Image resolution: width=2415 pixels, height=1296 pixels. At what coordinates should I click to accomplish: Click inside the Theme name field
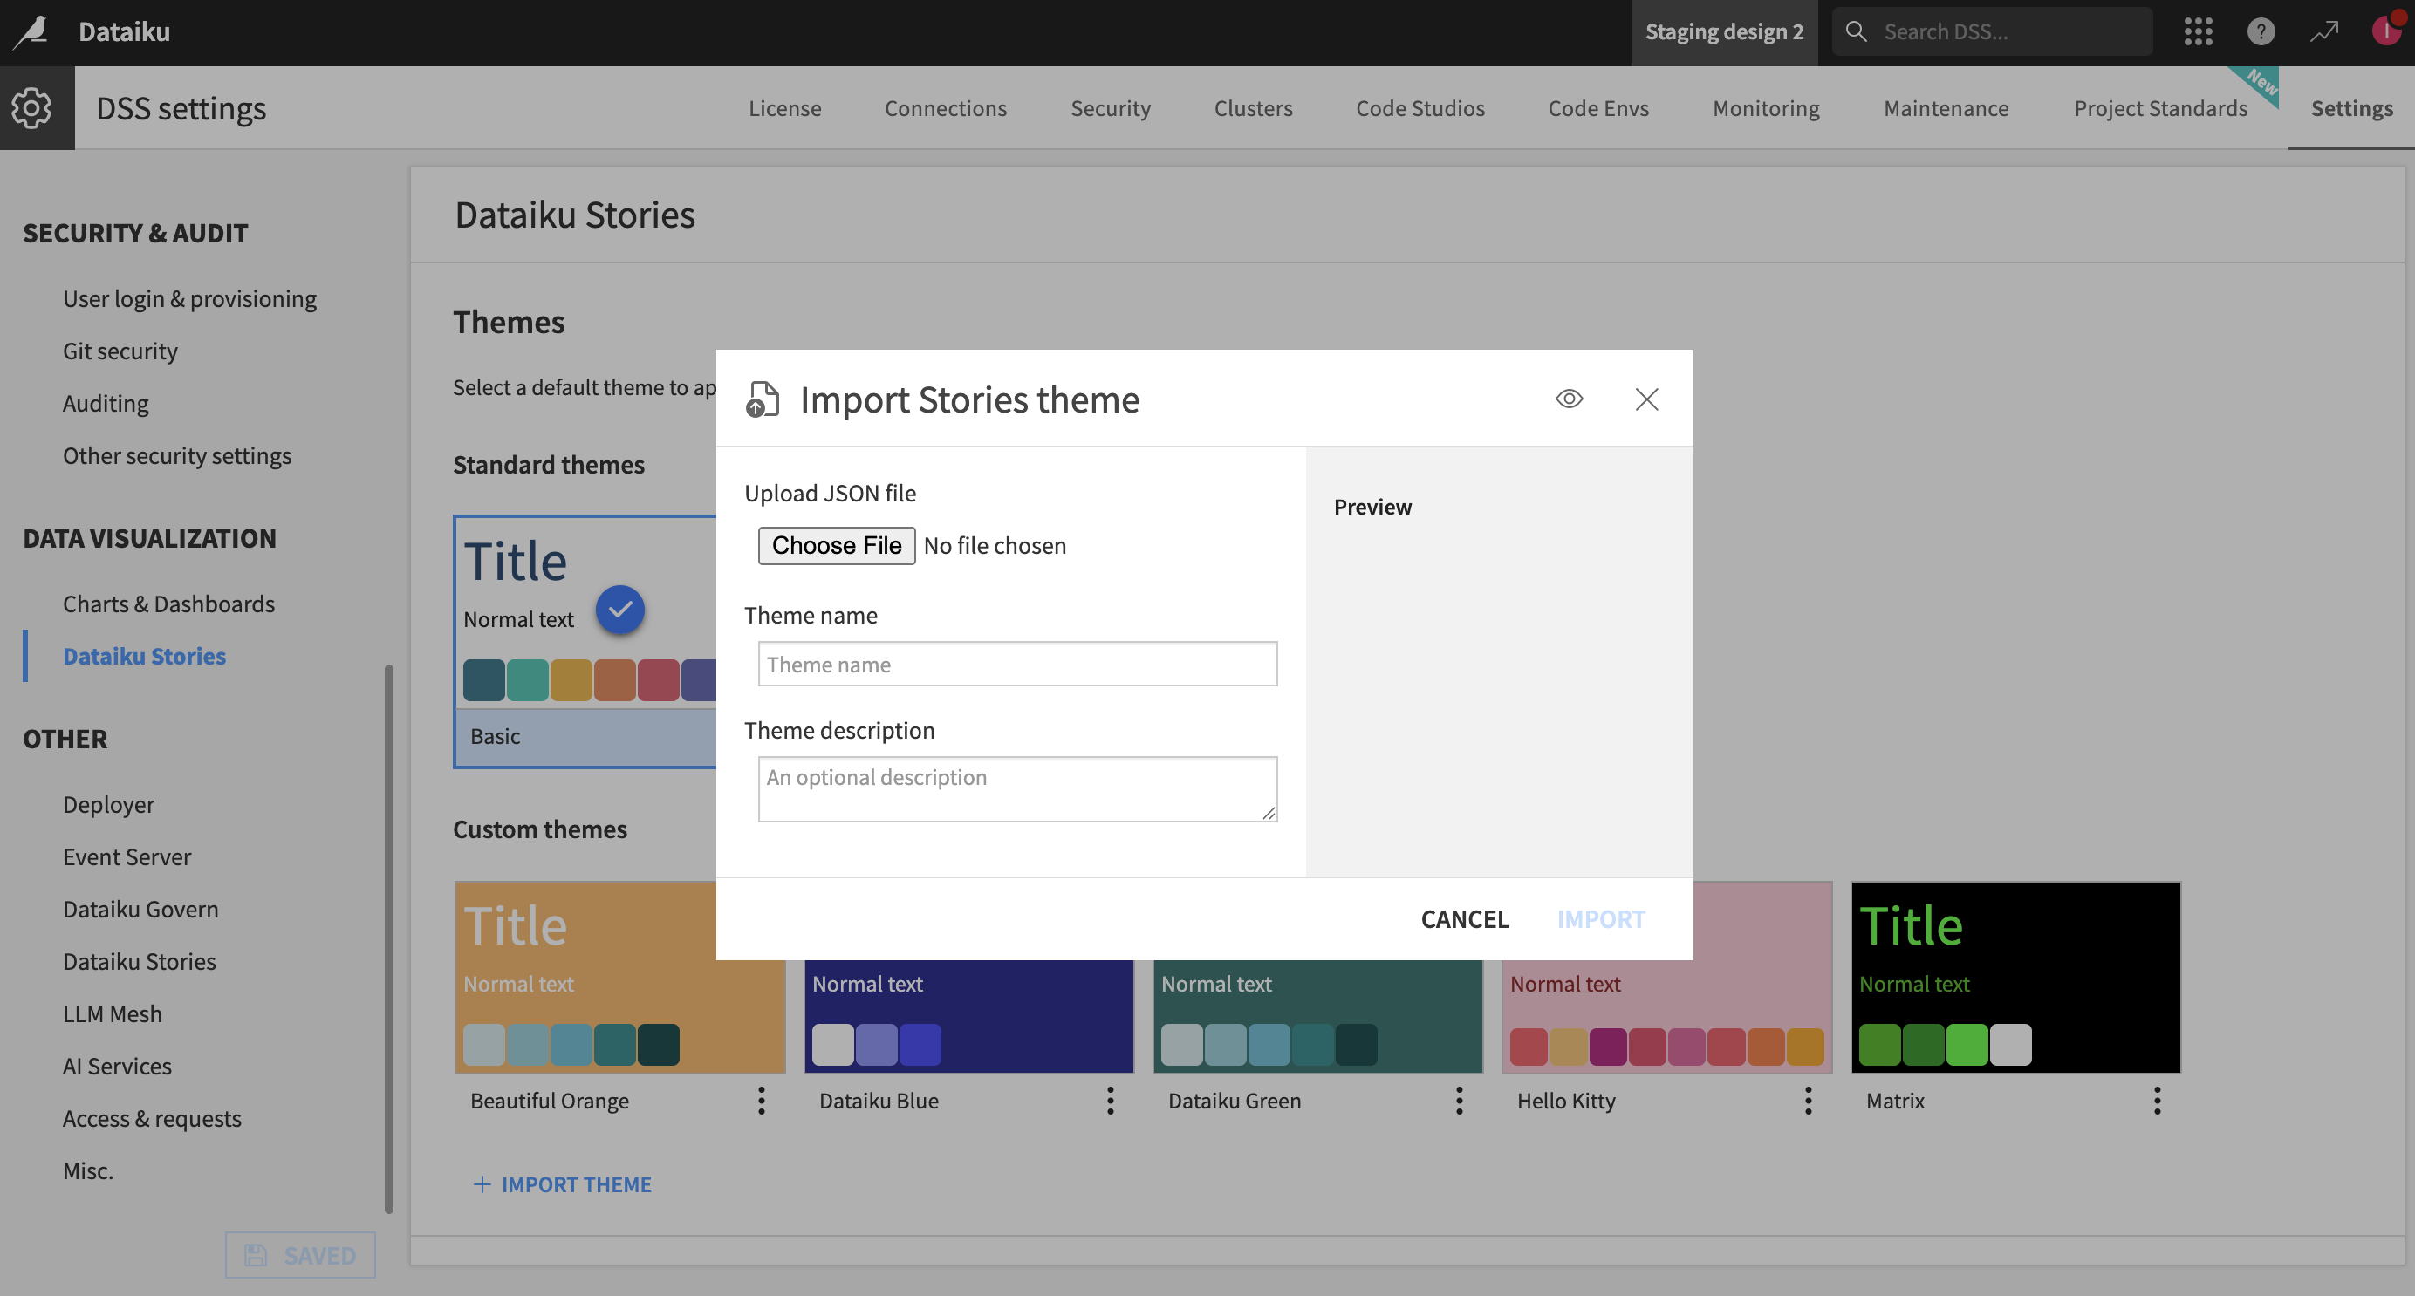(1016, 664)
